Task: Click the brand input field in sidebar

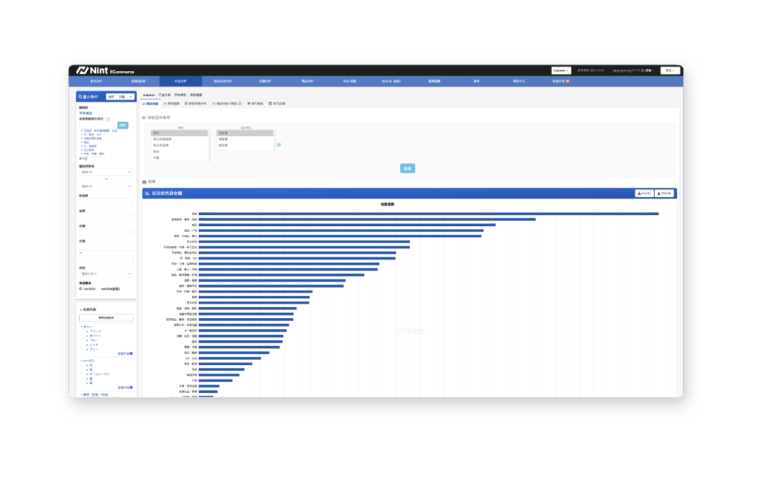Action: [106, 216]
